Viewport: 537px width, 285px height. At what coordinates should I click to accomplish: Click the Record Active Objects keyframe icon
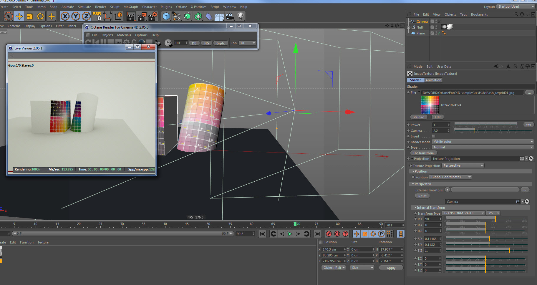click(x=329, y=234)
